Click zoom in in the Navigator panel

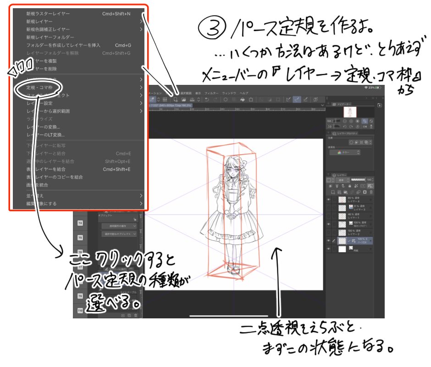(351, 121)
